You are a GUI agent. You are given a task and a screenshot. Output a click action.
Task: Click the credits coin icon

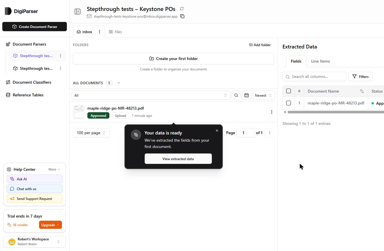click(9, 225)
